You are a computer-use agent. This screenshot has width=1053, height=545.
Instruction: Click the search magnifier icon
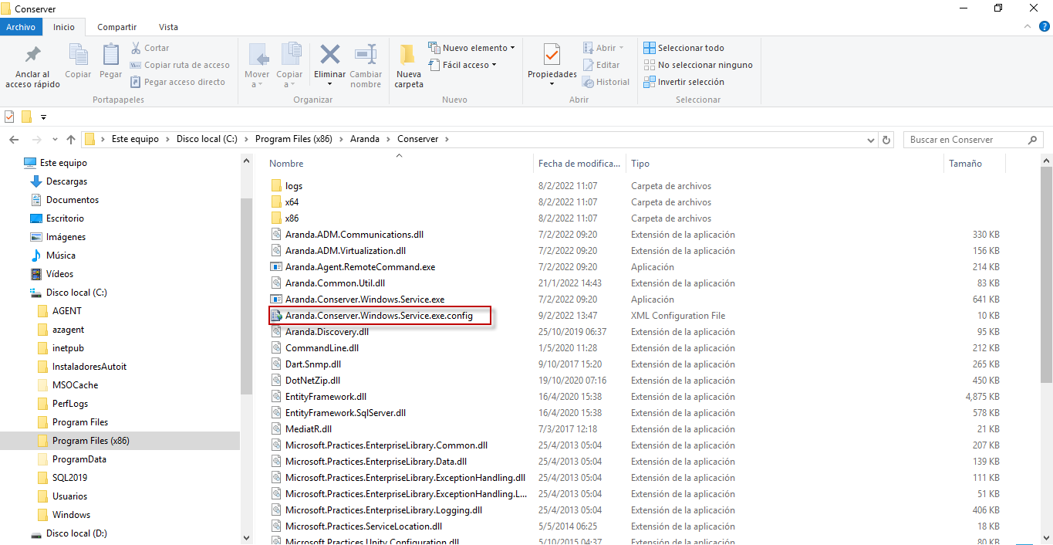[1033, 140]
